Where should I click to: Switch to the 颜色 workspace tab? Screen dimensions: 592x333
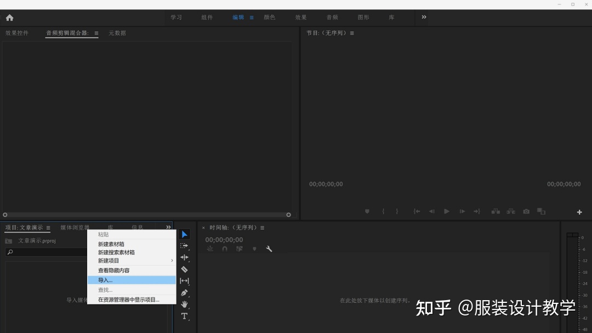(x=269, y=17)
